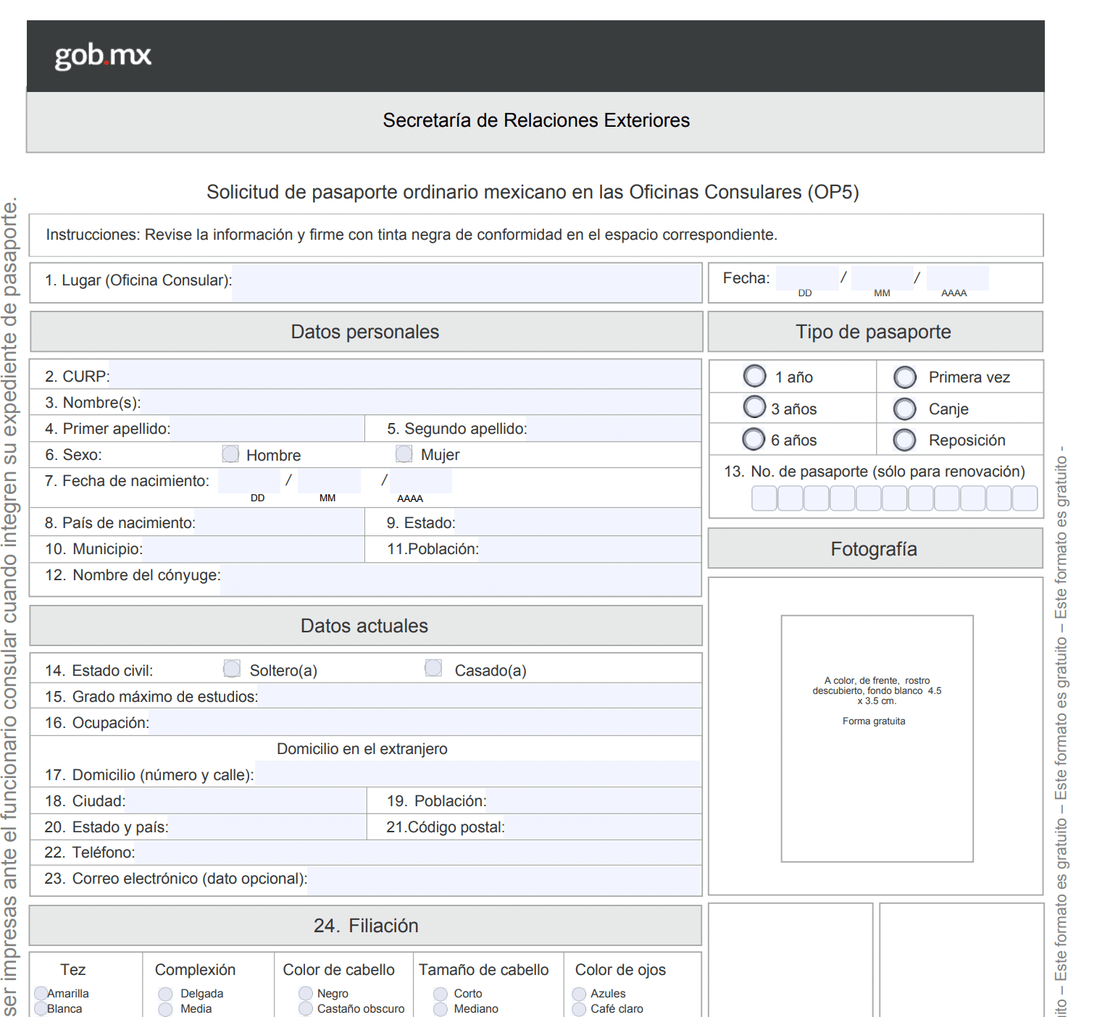Viewport: 1097px width, 1017px height.
Task: Check the Mujer sex checkbox
Action: point(404,454)
